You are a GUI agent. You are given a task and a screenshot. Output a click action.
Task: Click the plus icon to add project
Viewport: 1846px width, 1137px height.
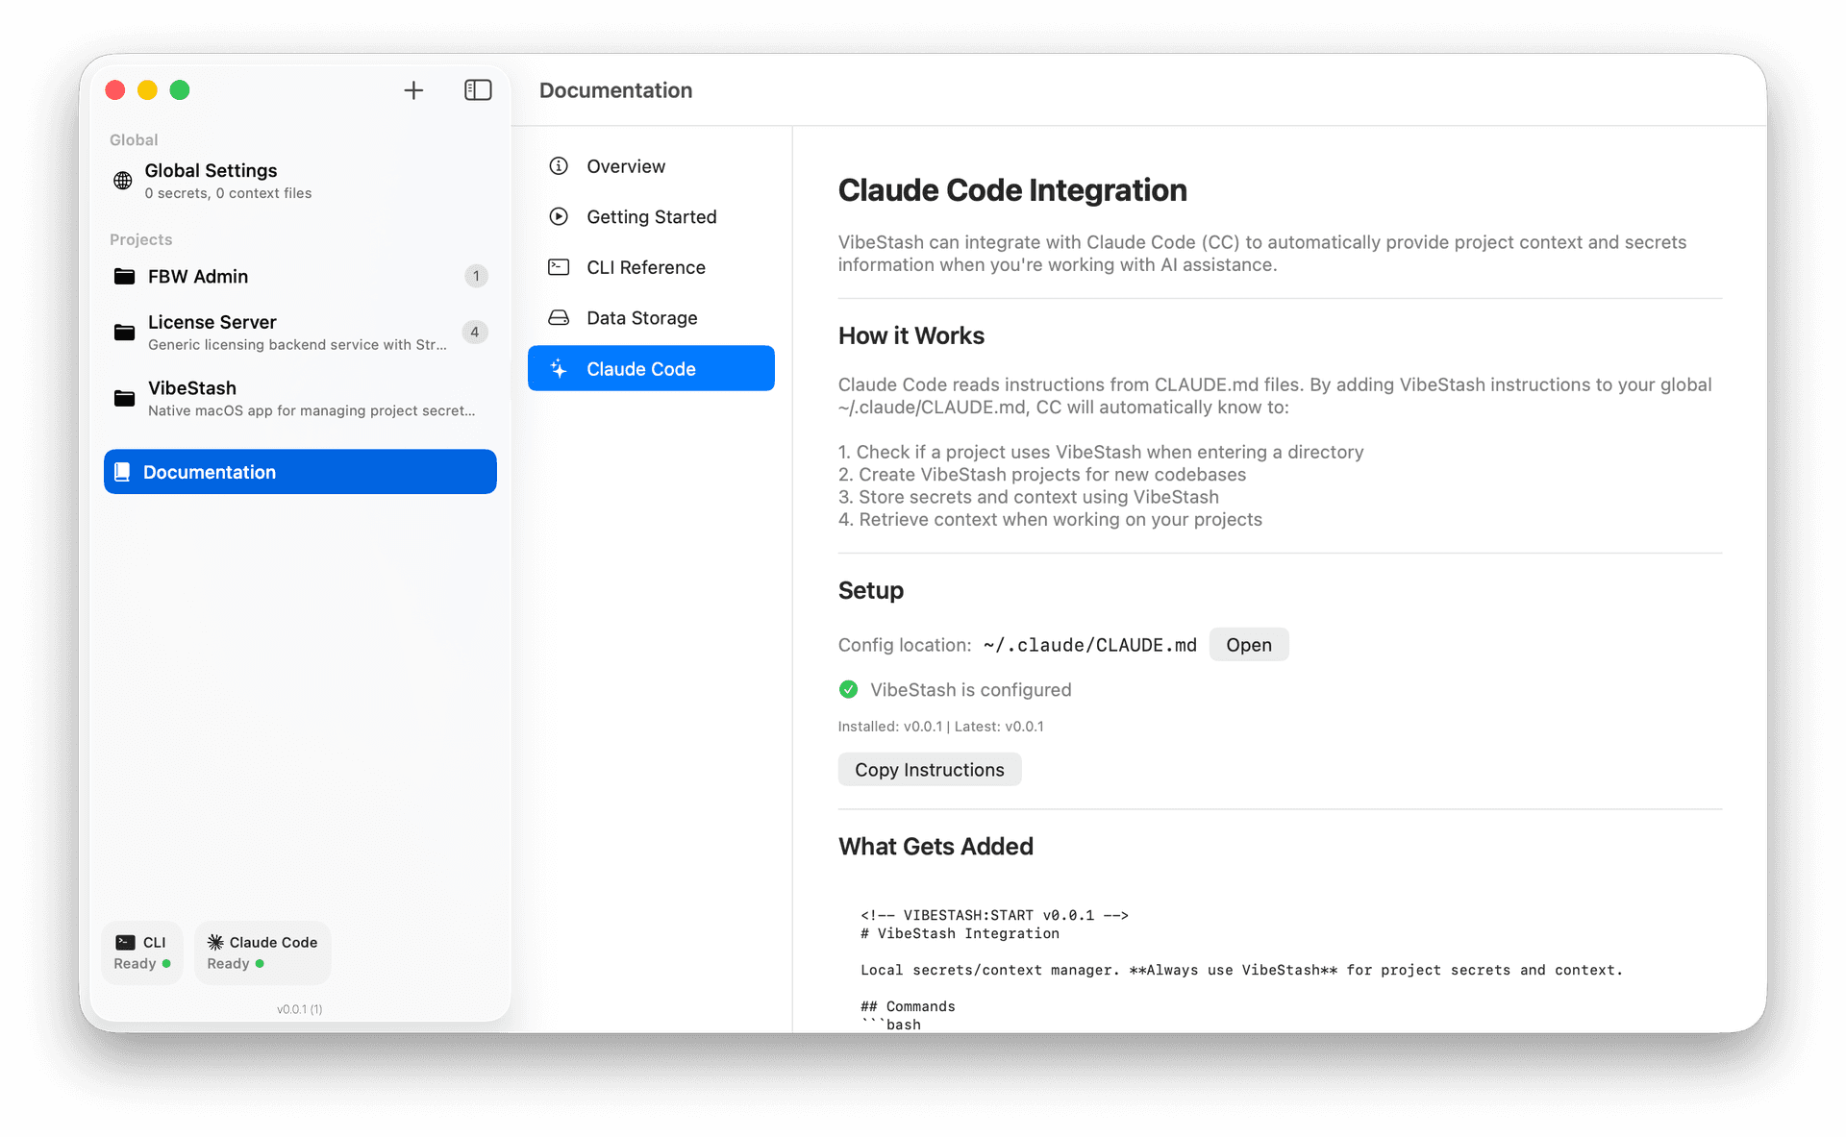click(413, 90)
